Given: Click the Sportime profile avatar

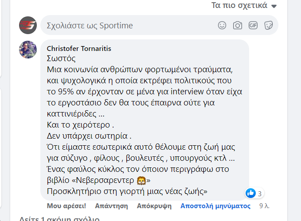Looking at the screenshot, I should (x=28, y=25).
